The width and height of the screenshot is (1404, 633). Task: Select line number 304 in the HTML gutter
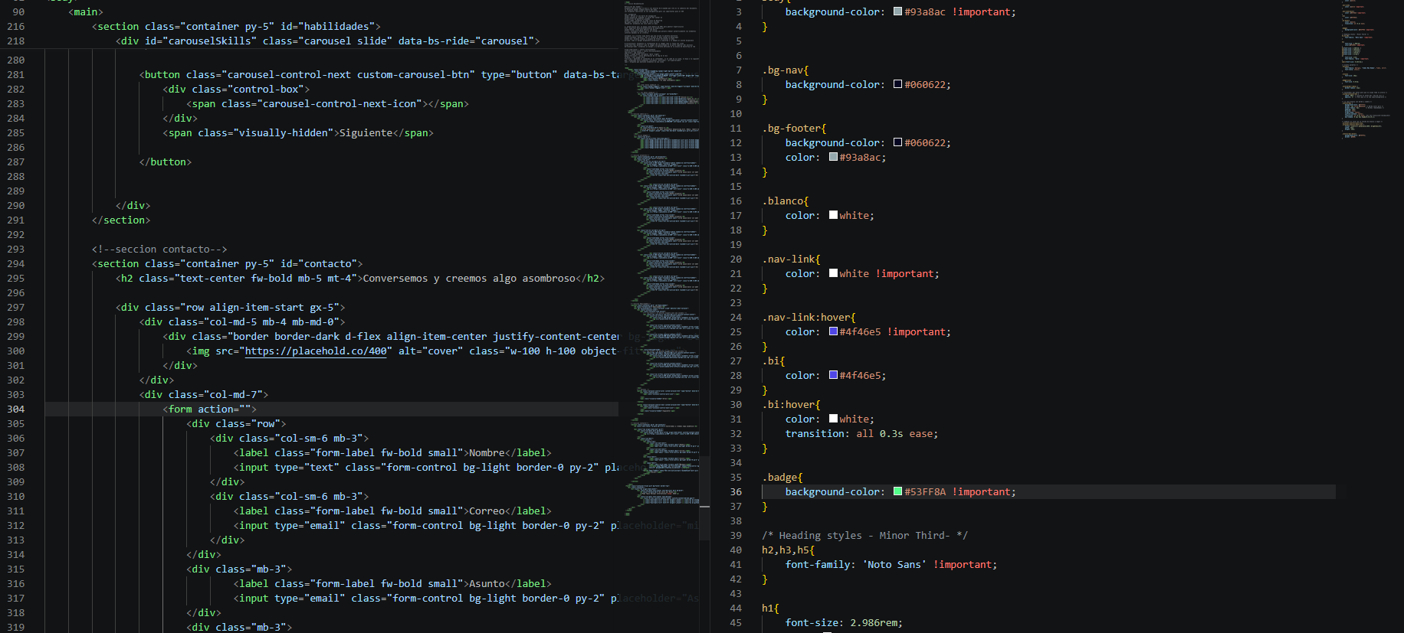click(x=16, y=409)
